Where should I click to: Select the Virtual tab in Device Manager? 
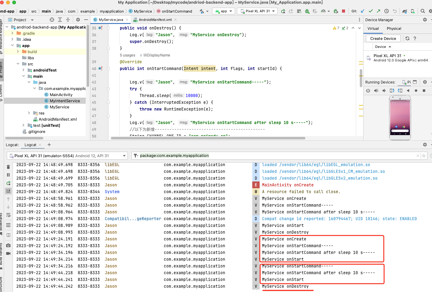click(x=373, y=29)
